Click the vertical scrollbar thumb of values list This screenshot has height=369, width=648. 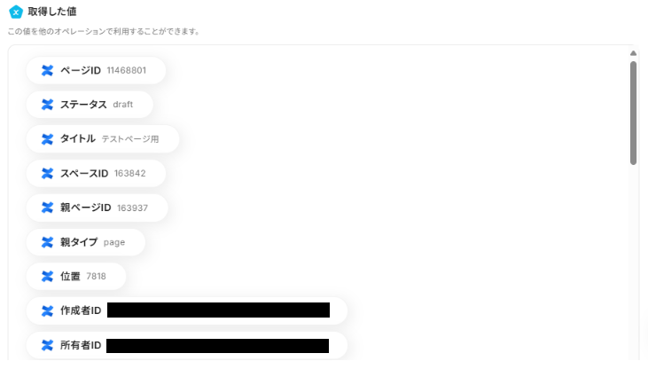633,113
